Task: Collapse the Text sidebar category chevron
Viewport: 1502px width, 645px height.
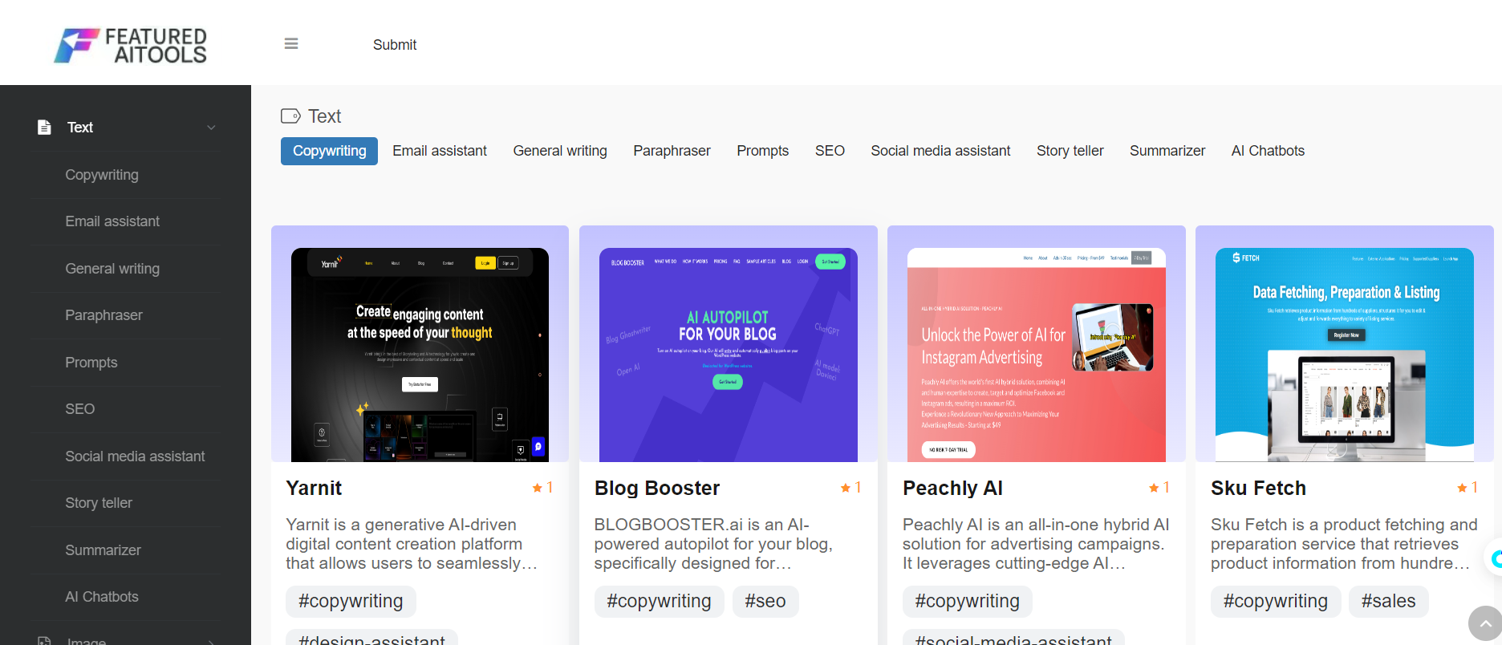Action: (x=211, y=128)
